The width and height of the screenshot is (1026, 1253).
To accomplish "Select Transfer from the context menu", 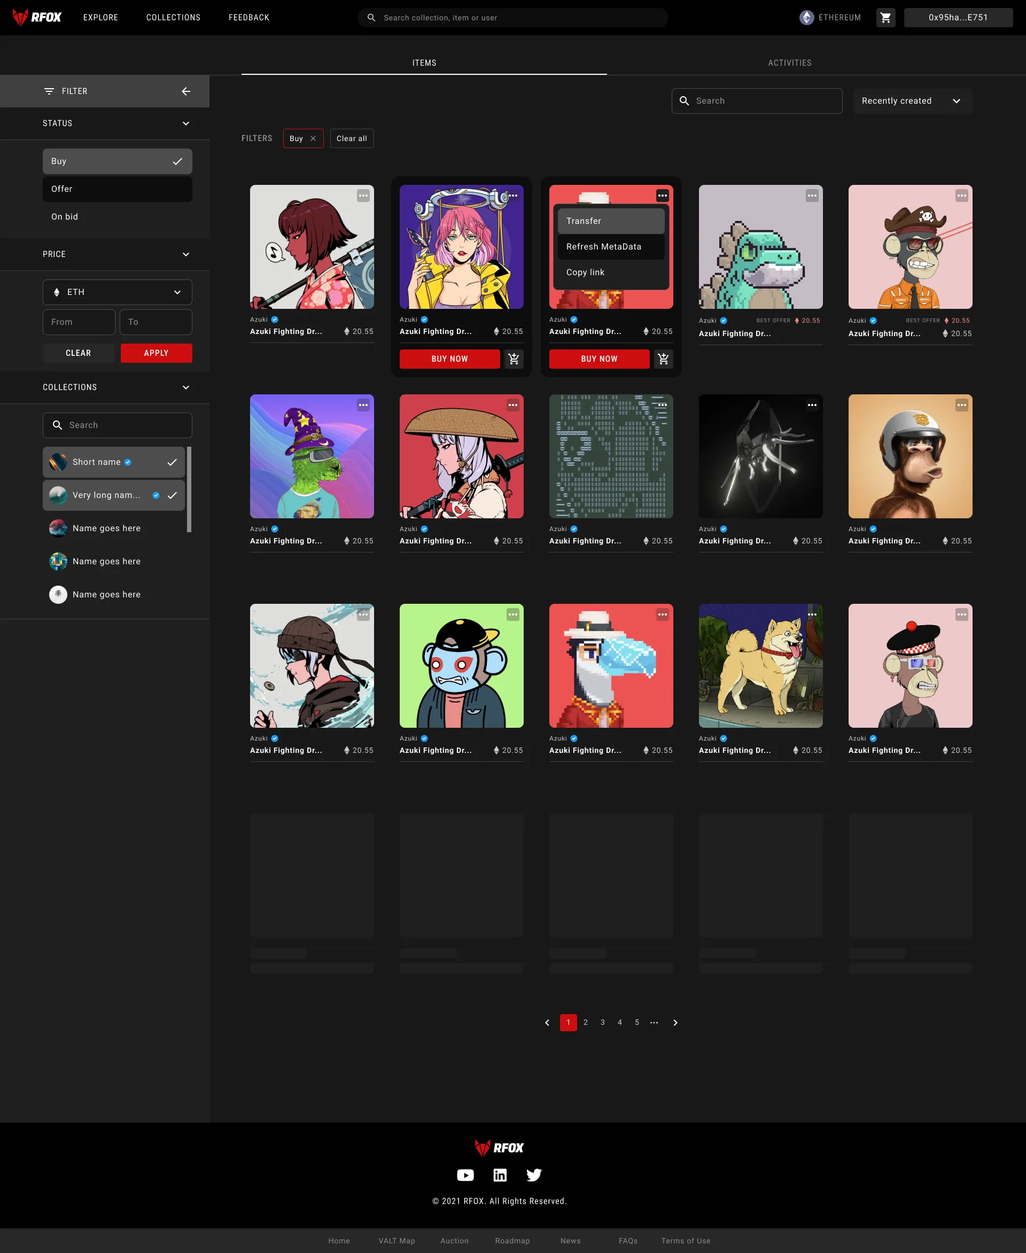I will coord(610,221).
